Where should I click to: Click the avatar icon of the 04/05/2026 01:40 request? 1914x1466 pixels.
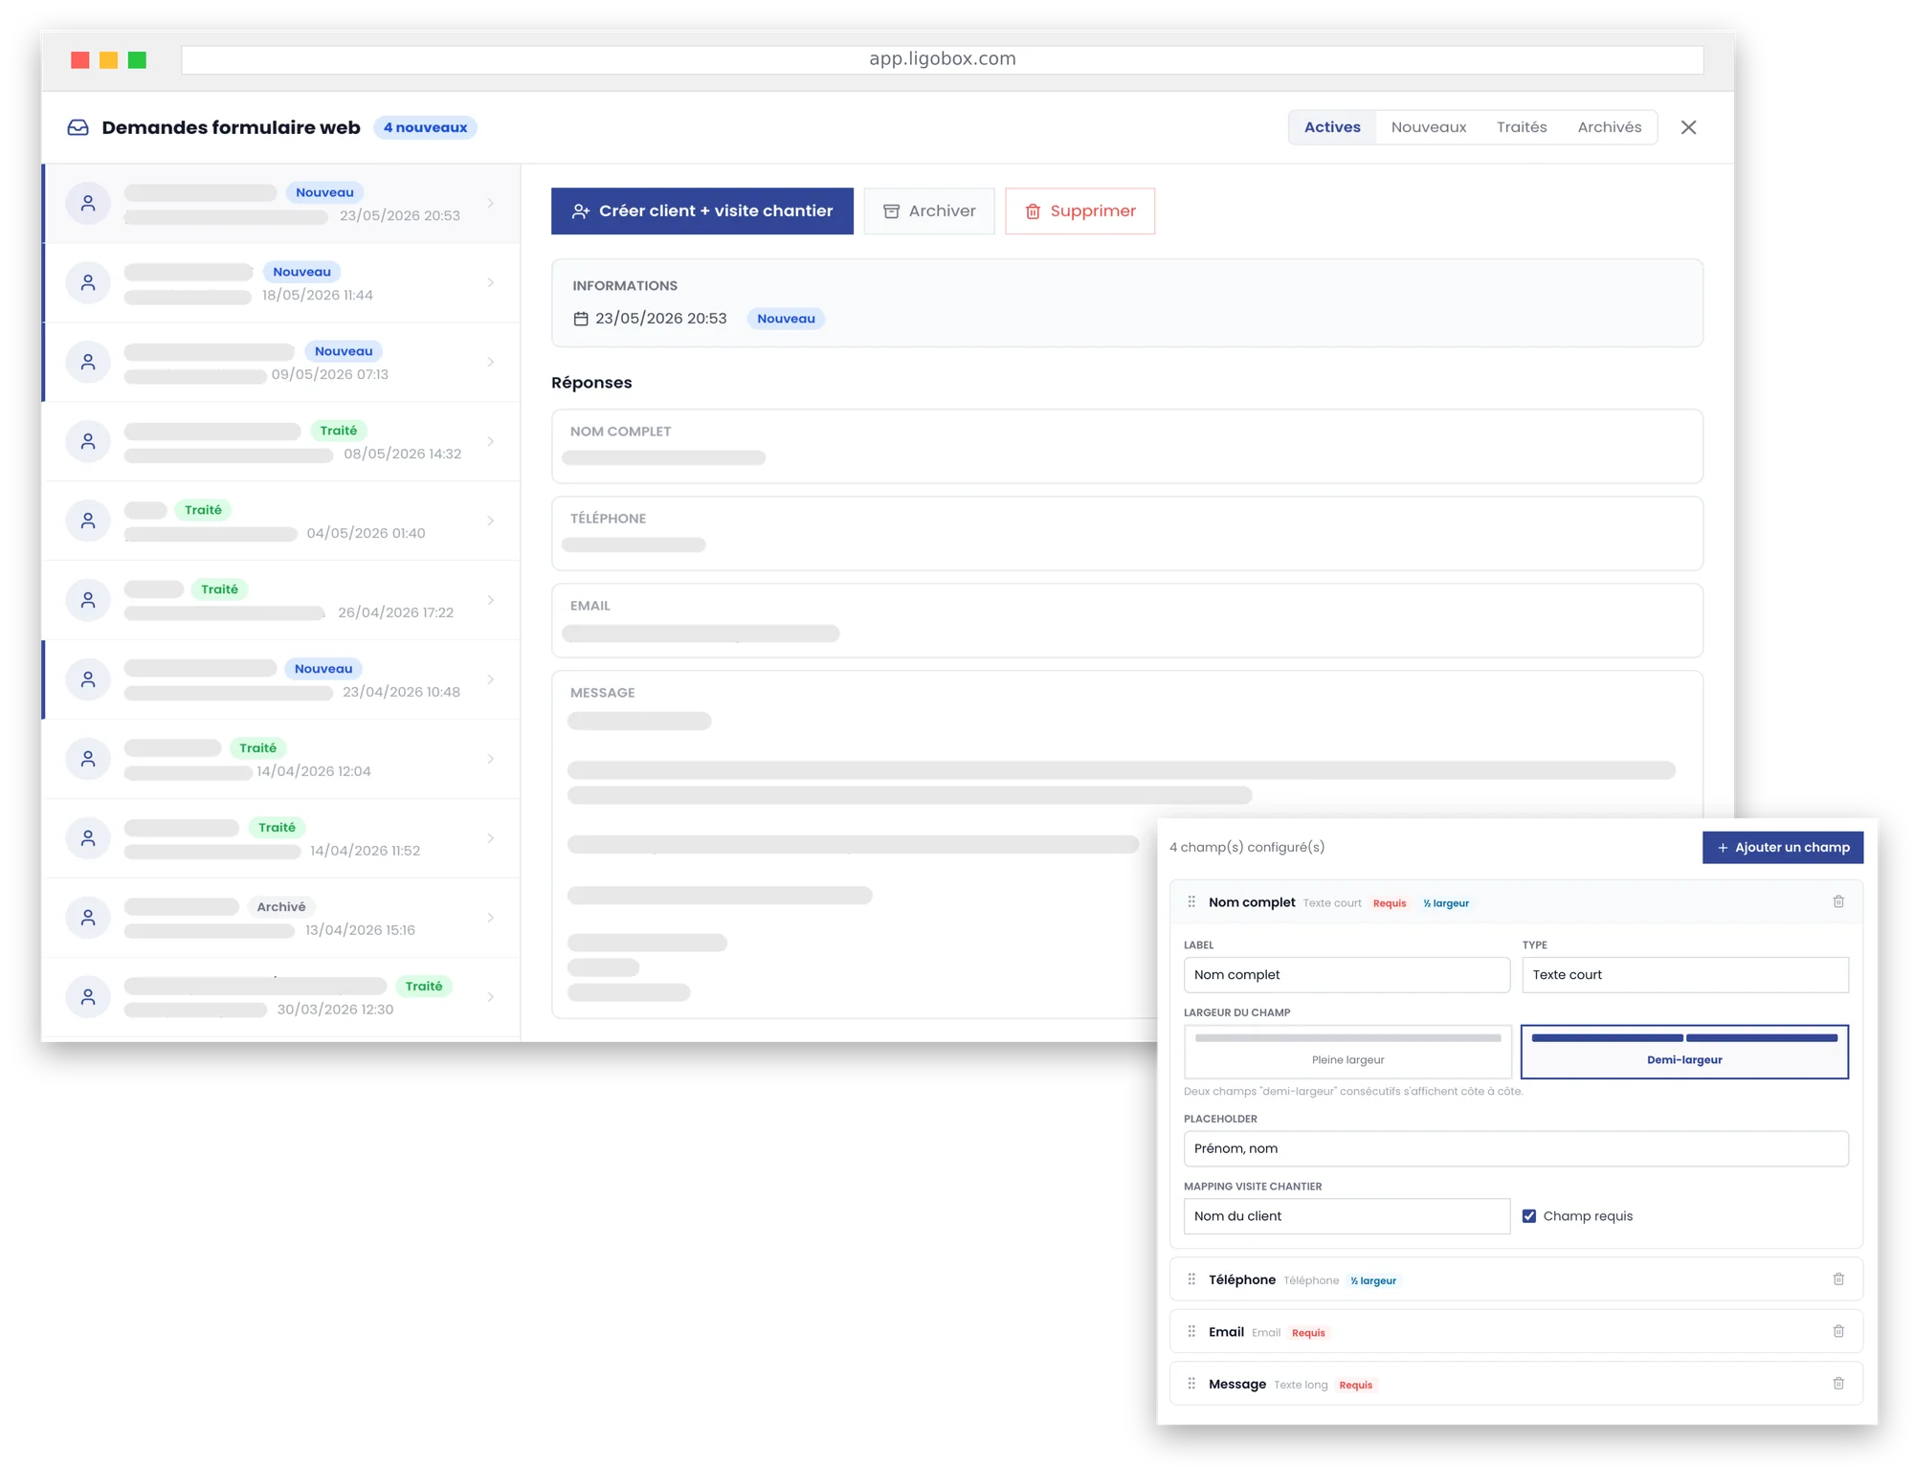[x=88, y=521]
